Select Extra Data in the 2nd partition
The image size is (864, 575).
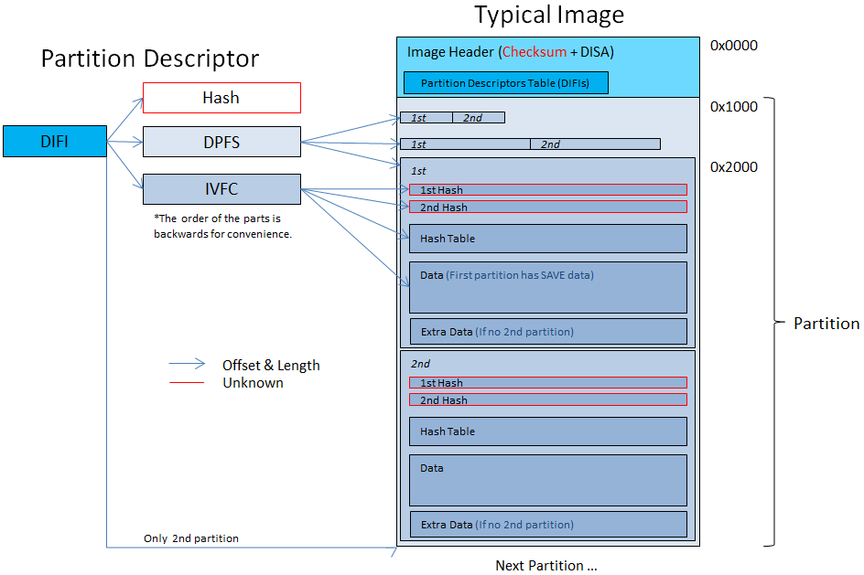point(547,524)
